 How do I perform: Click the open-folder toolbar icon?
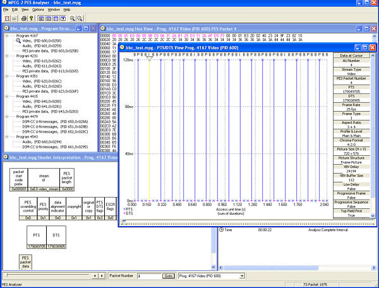(15, 18)
